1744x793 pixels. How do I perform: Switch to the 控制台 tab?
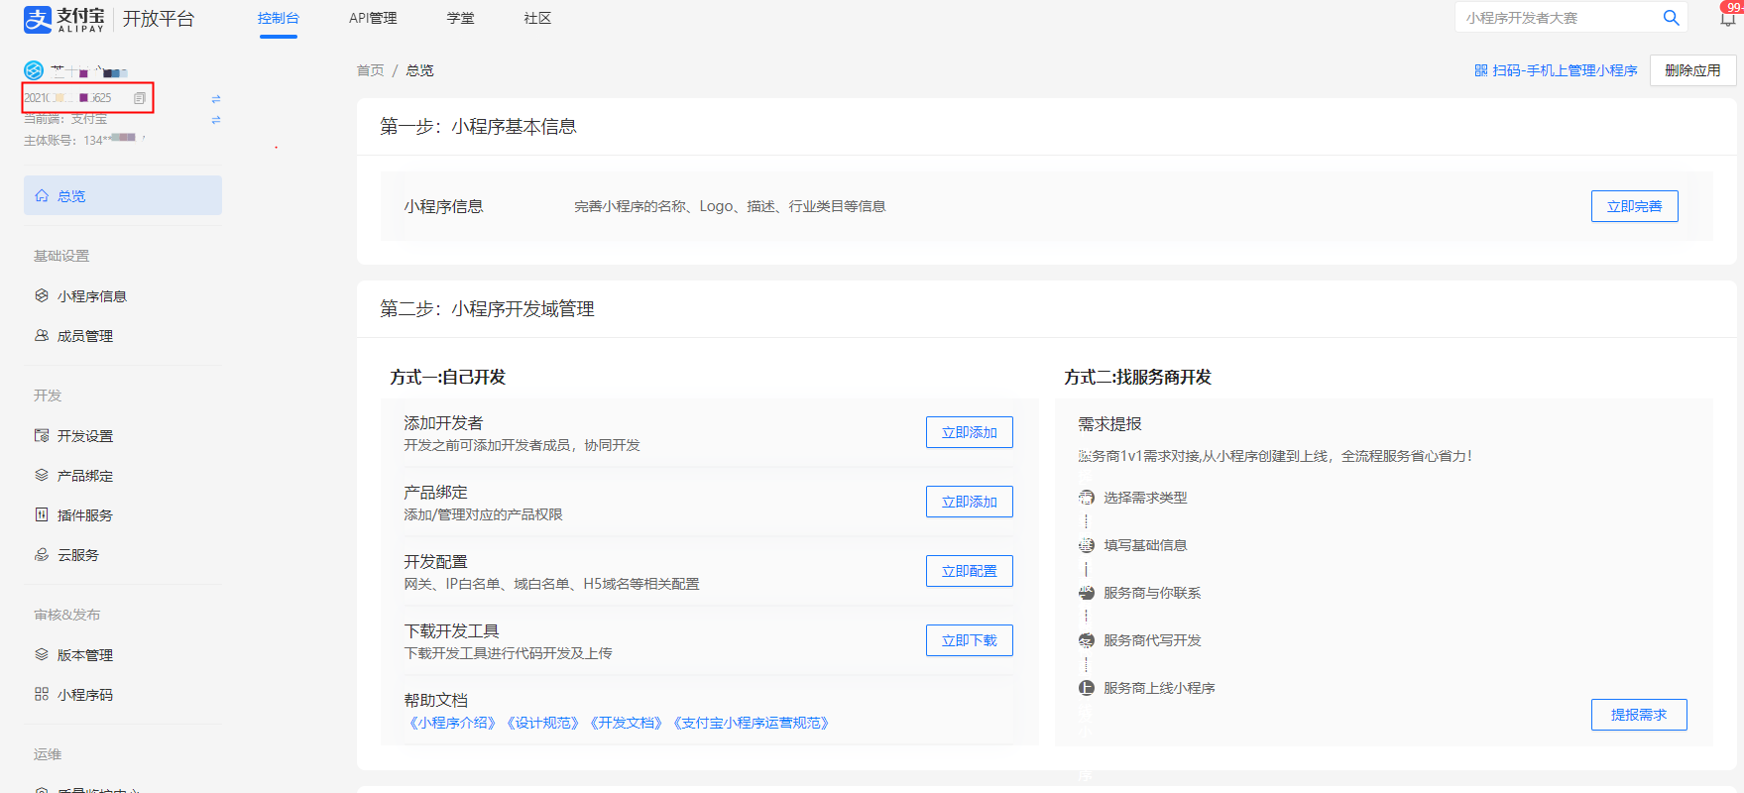(279, 18)
